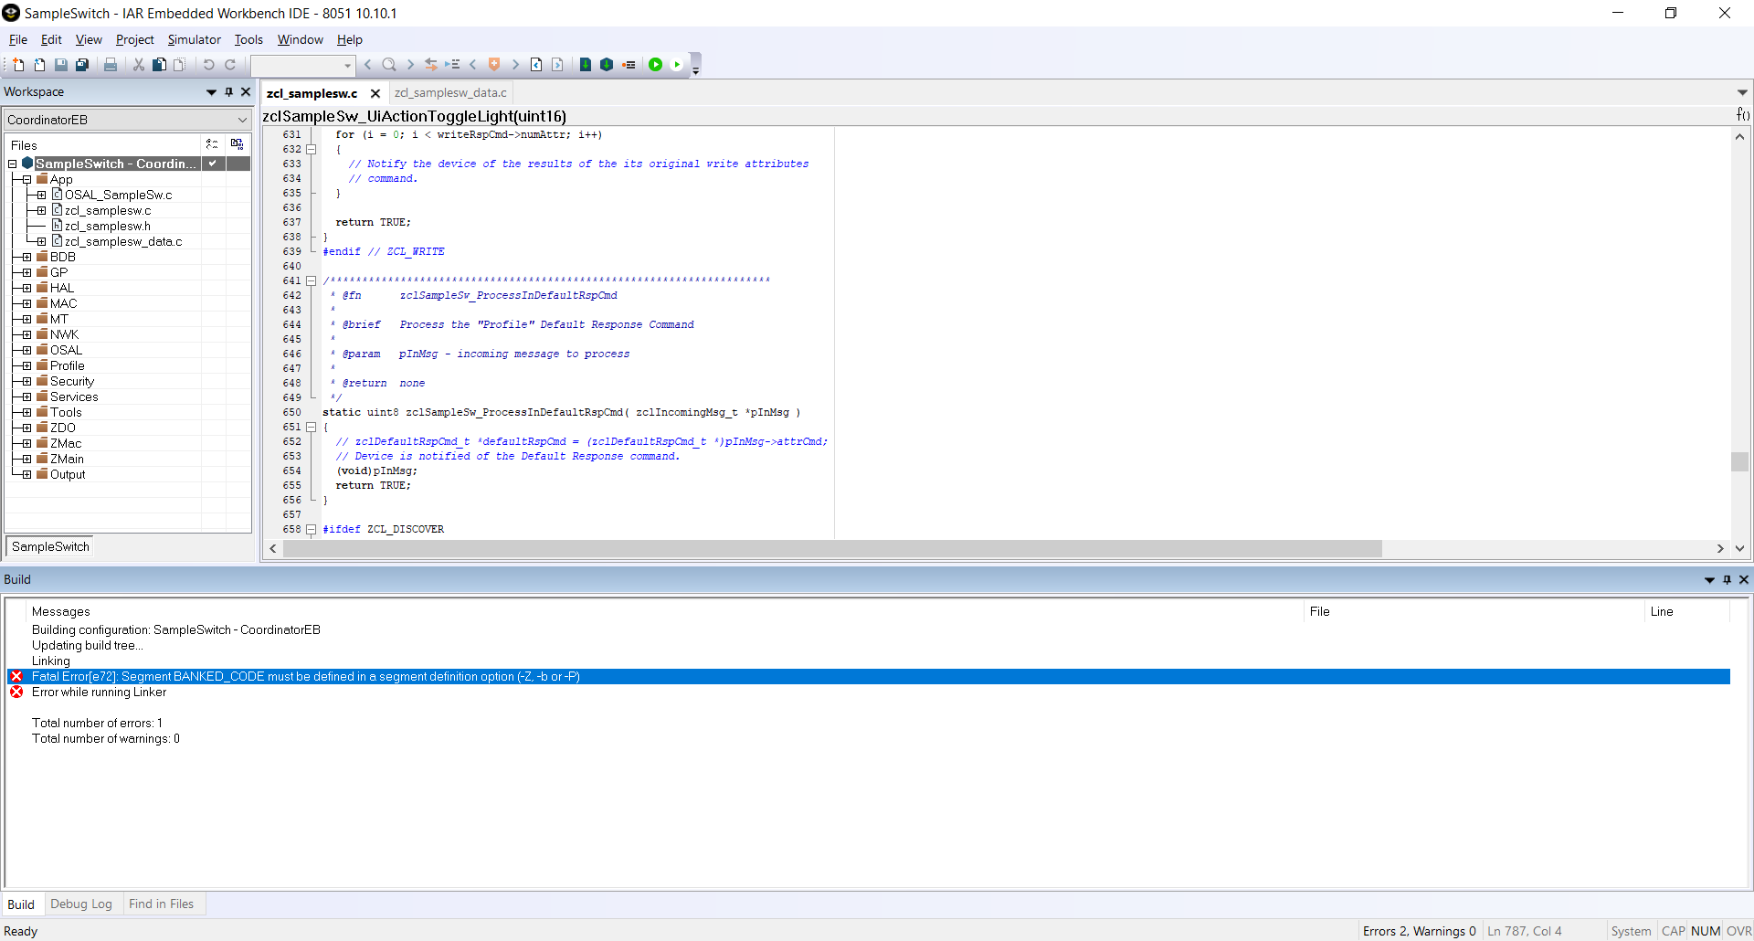Image resolution: width=1754 pixels, height=941 pixels.
Task: Close the zcl_samplesw.c editor tab
Action: [x=375, y=93]
